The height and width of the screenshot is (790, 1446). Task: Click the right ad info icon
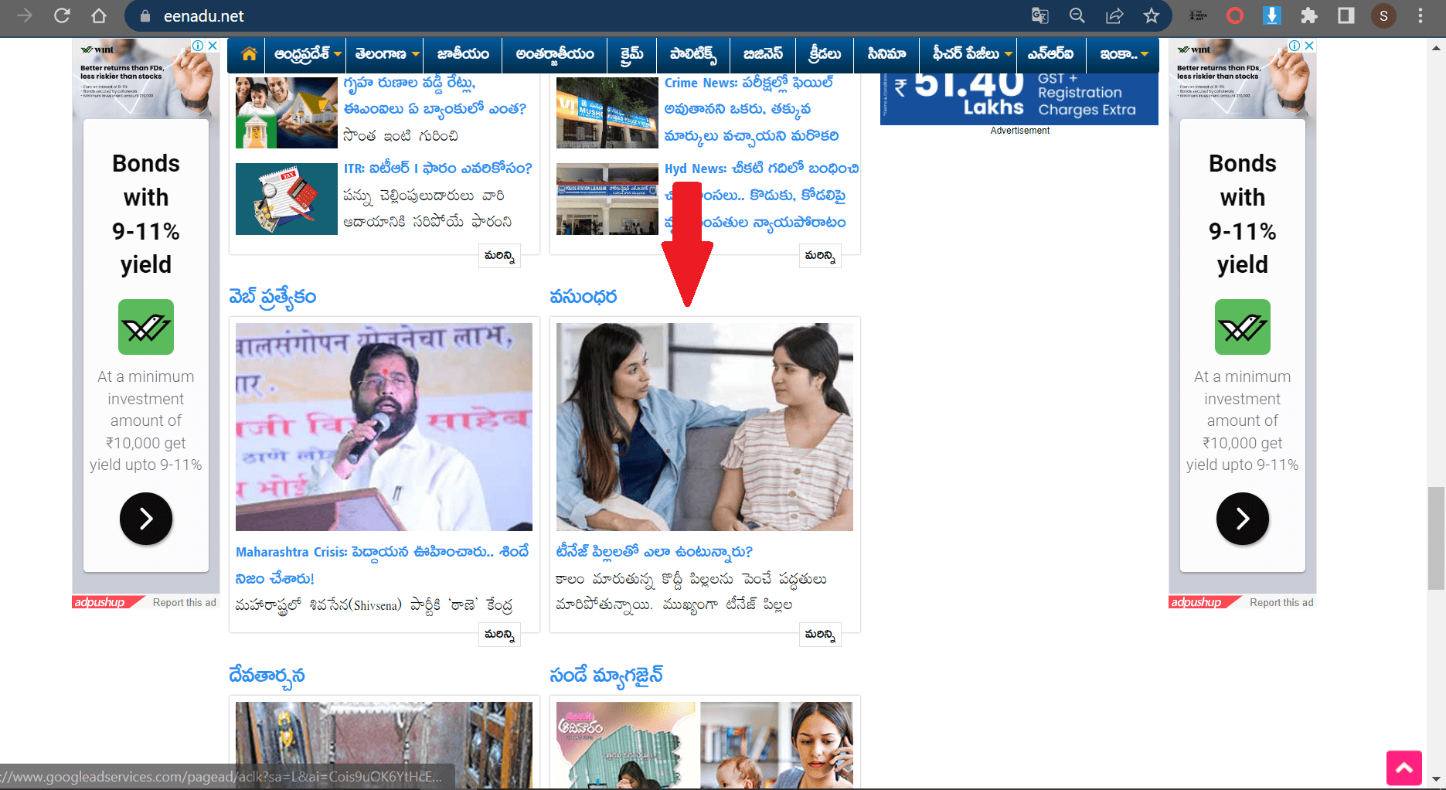pos(1295,46)
